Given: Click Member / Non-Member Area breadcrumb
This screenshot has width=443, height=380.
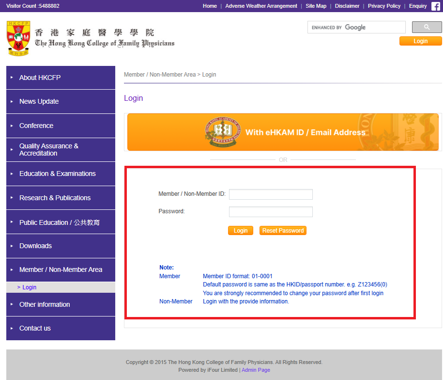Looking at the screenshot, I should [160, 75].
